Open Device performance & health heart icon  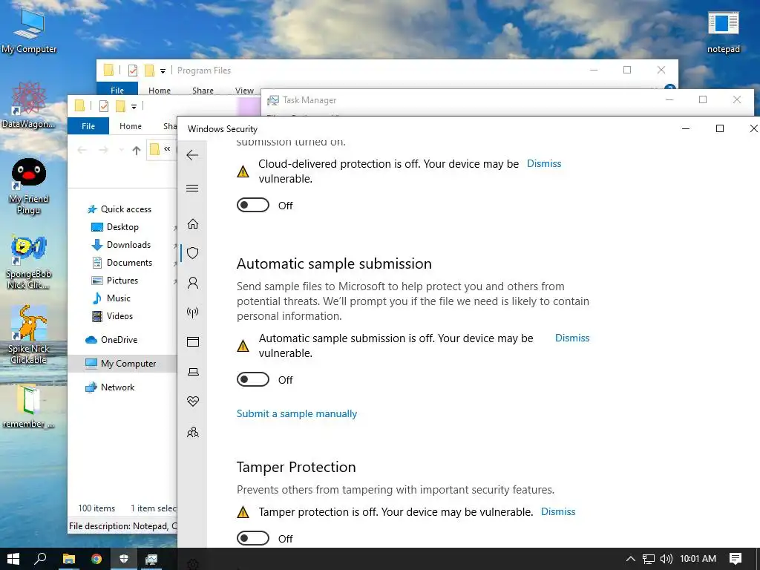(x=193, y=402)
